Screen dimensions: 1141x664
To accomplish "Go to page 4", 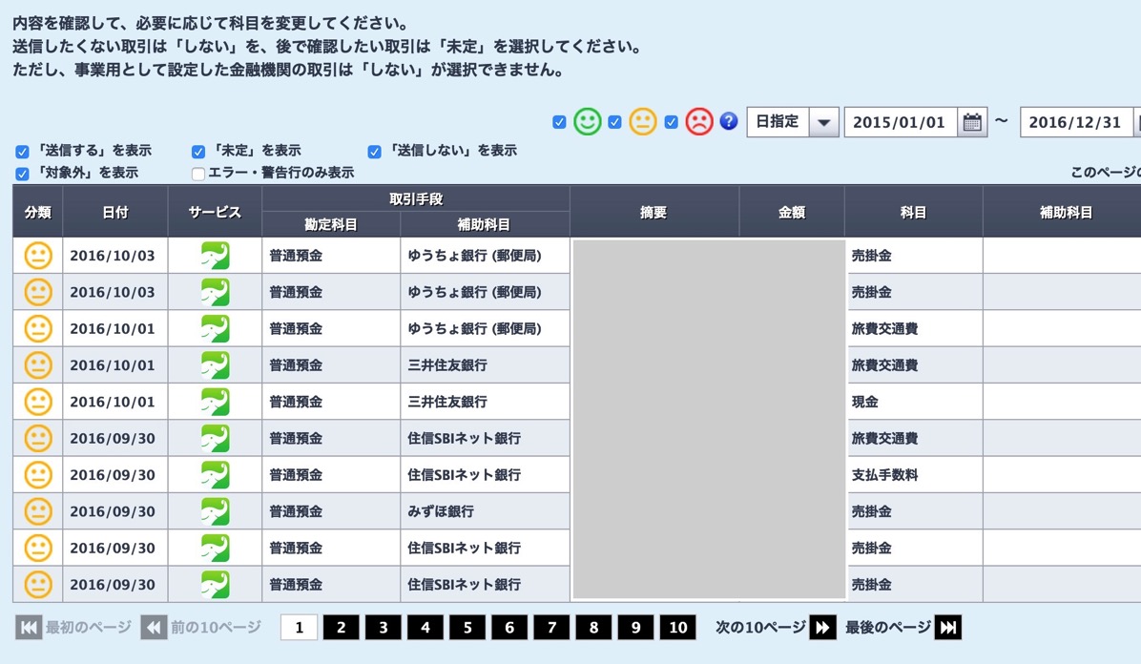I will (x=425, y=628).
